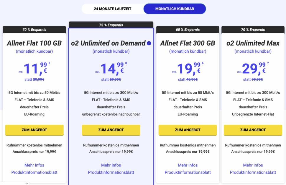Click "Zum Angebot" for o2 Unlimited on Demand
The width and height of the screenshot is (286, 185).
tap(111, 130)
